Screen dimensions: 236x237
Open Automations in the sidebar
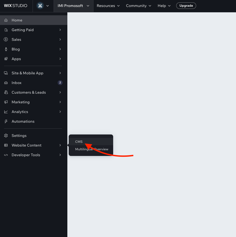click(x=34, y=121)
